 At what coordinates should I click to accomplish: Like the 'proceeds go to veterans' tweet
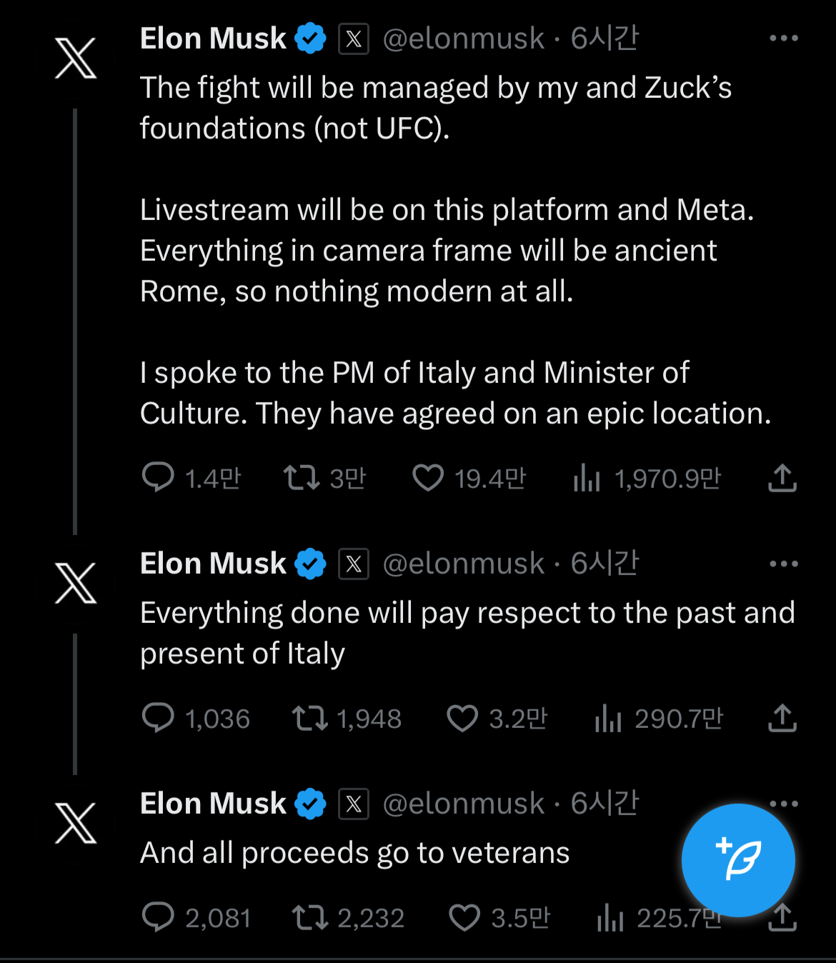pyautogui.click(x=464, y=917)
